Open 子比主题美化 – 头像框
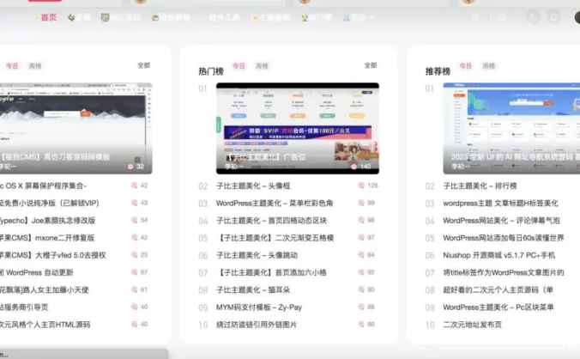 click(x=253, y=186)
